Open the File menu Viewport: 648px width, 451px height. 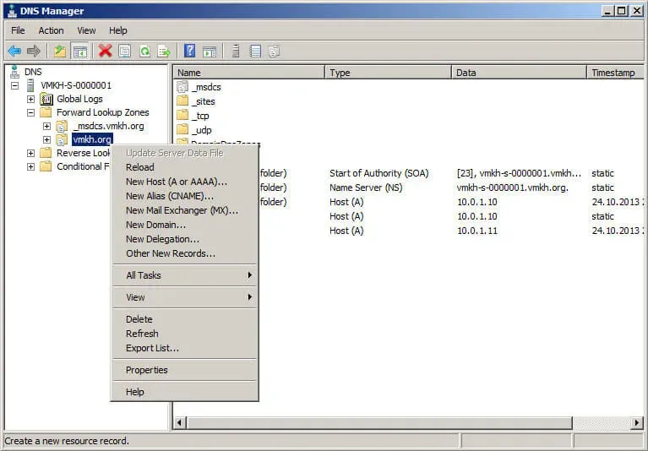(18, 30)
